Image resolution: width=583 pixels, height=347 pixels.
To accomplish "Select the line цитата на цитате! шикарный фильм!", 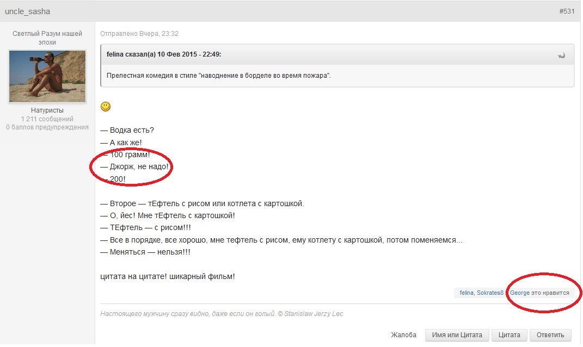I will tap(168, 276).
